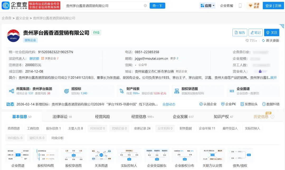The image size is (285, 170).
Task: Select the 股东信息 1 filter chip
Action: click(53, 128)
